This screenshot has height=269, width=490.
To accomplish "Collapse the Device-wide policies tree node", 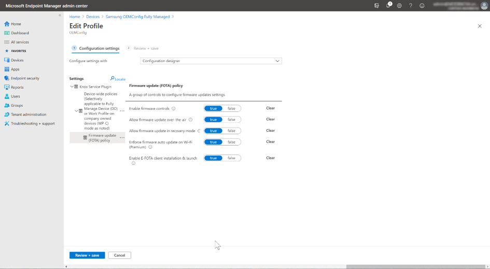I will [76, 111].
